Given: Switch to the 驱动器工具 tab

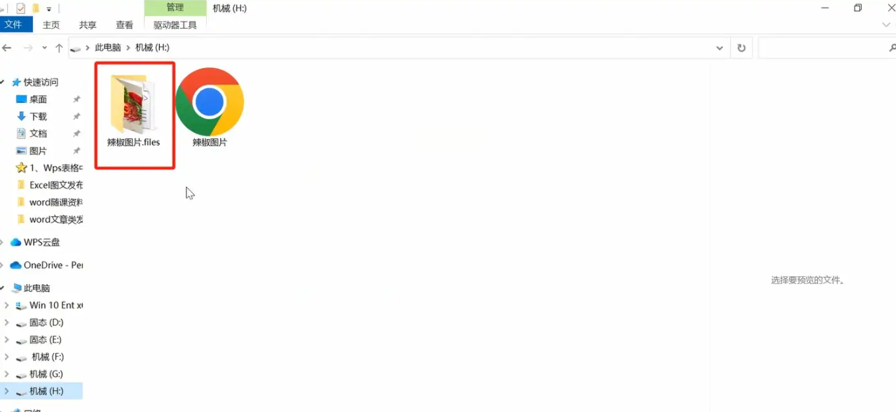Looking at the screenshot, I should pyautogui.click(x=175, y=24).
